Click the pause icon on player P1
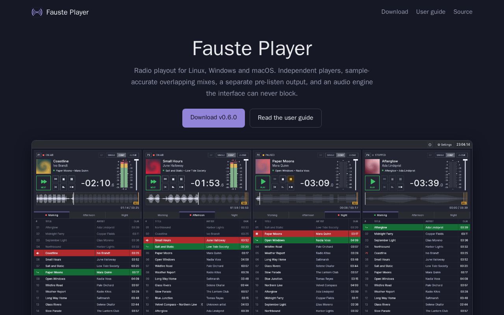504x315 pixels. pos(72,179)
